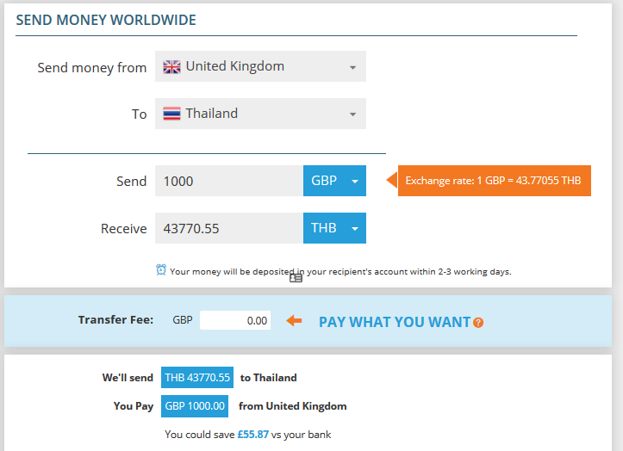
Task: Click the 2-3 working days deposit message
Action: point(340,271)
